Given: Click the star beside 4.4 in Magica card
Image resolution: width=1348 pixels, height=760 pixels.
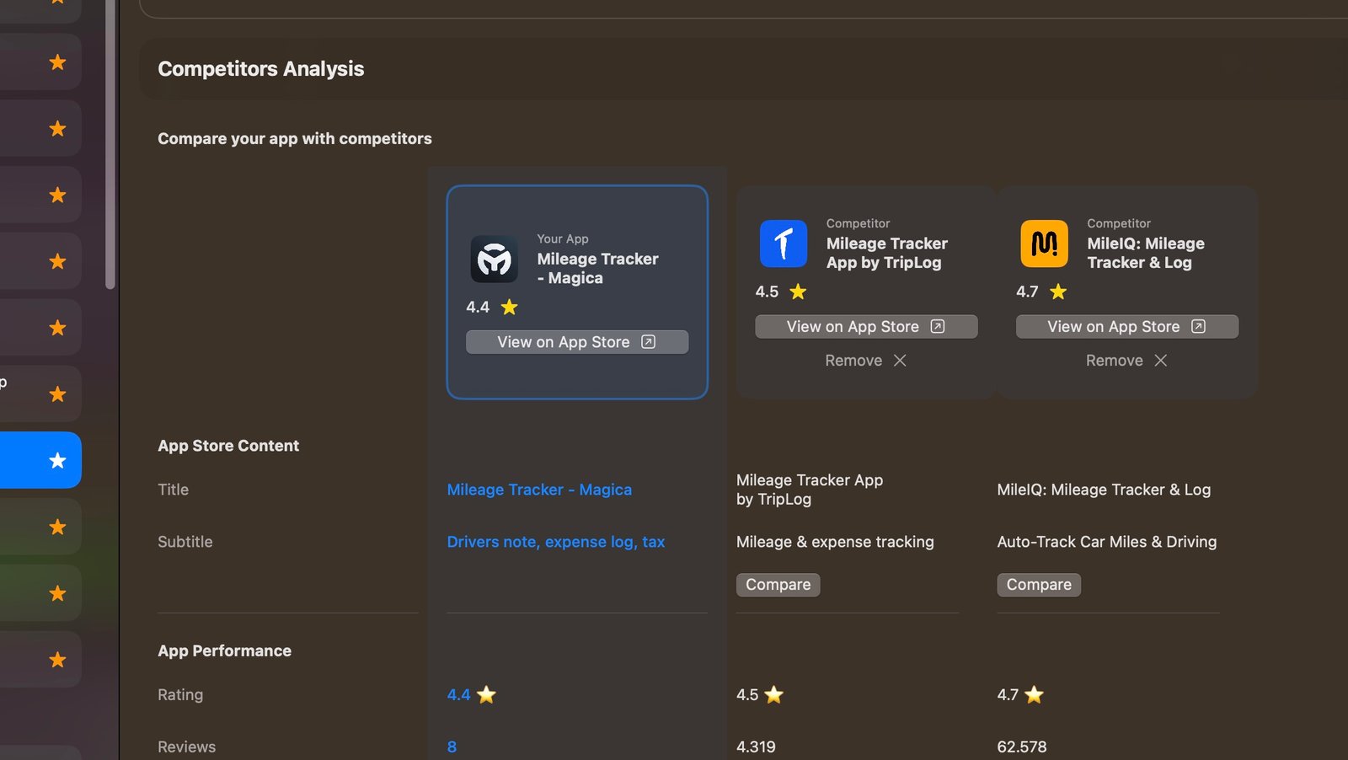Looking at the screenshot, I should (509, 308).
